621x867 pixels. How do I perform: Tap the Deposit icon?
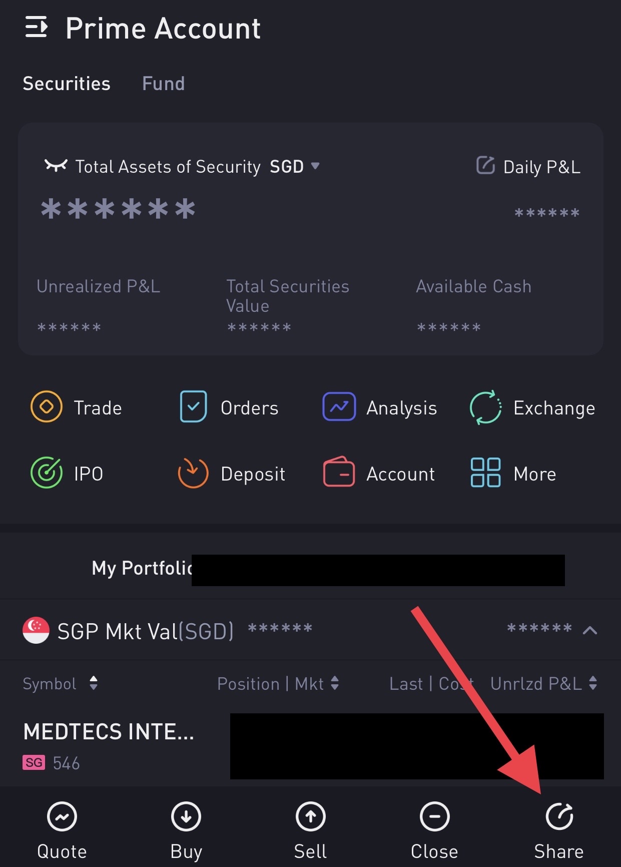193,473
